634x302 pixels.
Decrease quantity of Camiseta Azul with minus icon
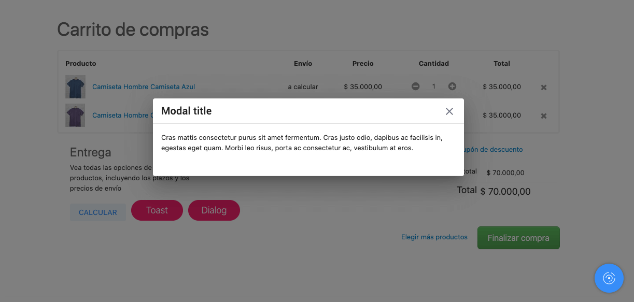416,87
